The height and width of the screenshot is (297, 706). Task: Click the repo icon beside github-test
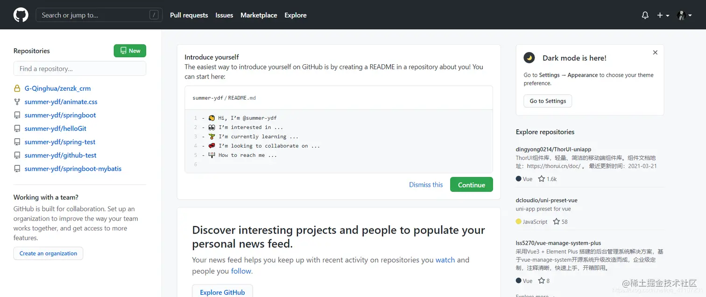[17, 155]
